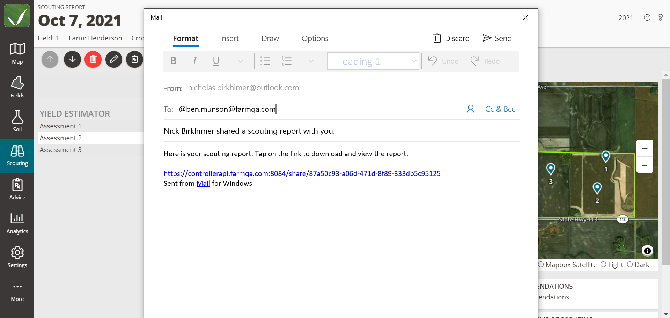The width and height of the screenshot is (670, 318).
Task: Click the help question mark icon
Action: (x=660, y=17)
